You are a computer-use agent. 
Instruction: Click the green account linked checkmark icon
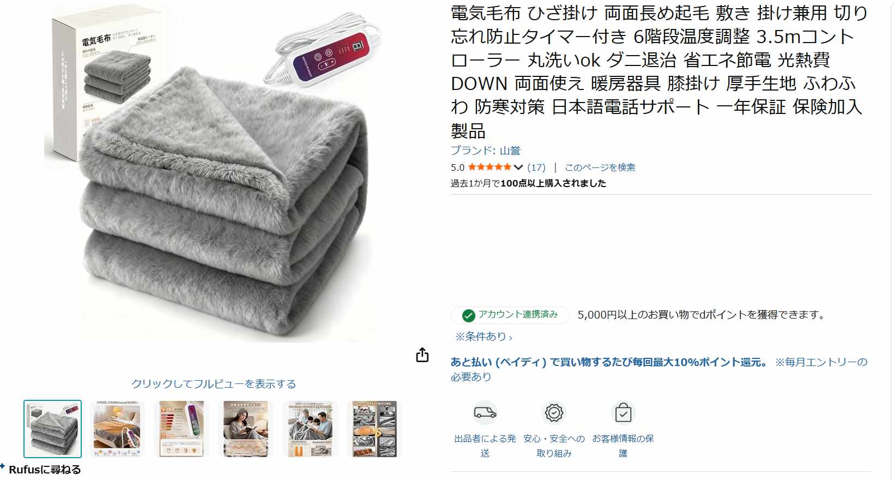coord(468,315)
